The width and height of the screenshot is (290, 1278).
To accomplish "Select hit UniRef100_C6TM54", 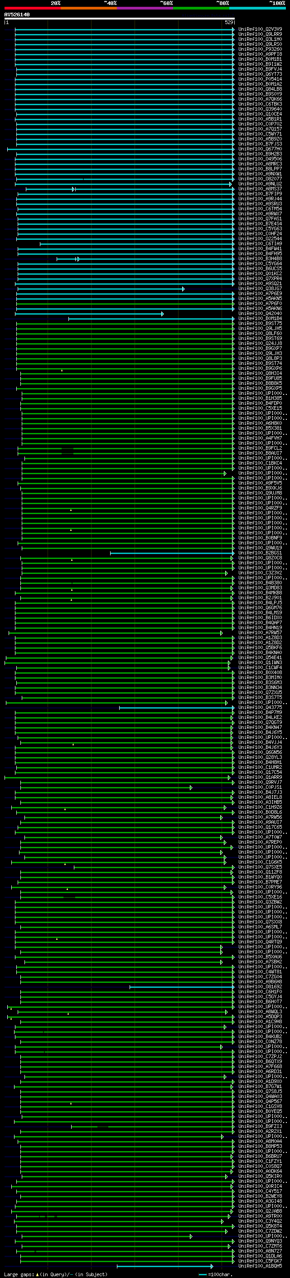I will (260, 209).
